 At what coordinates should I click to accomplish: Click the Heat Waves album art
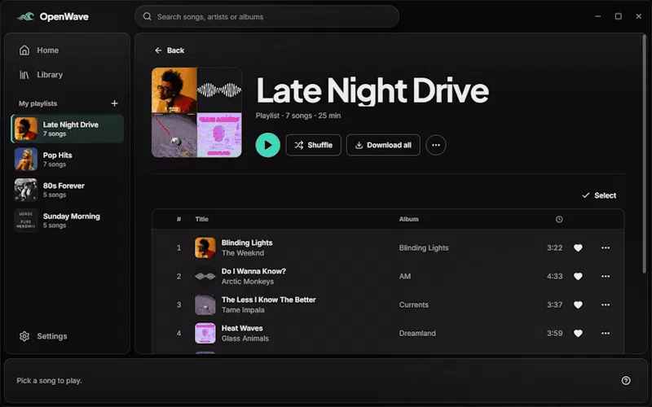tap(205, 333)
